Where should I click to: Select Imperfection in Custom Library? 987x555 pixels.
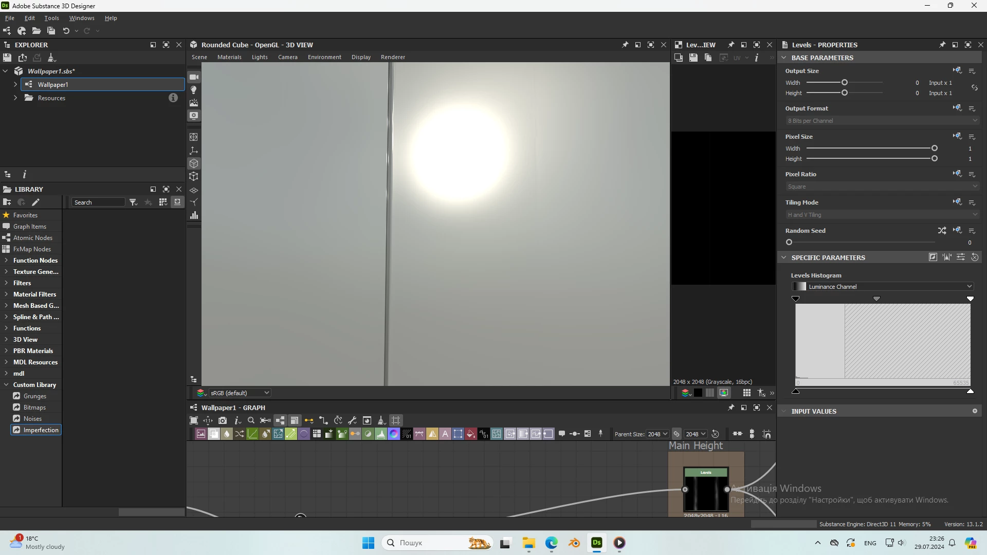pos(41,430)
